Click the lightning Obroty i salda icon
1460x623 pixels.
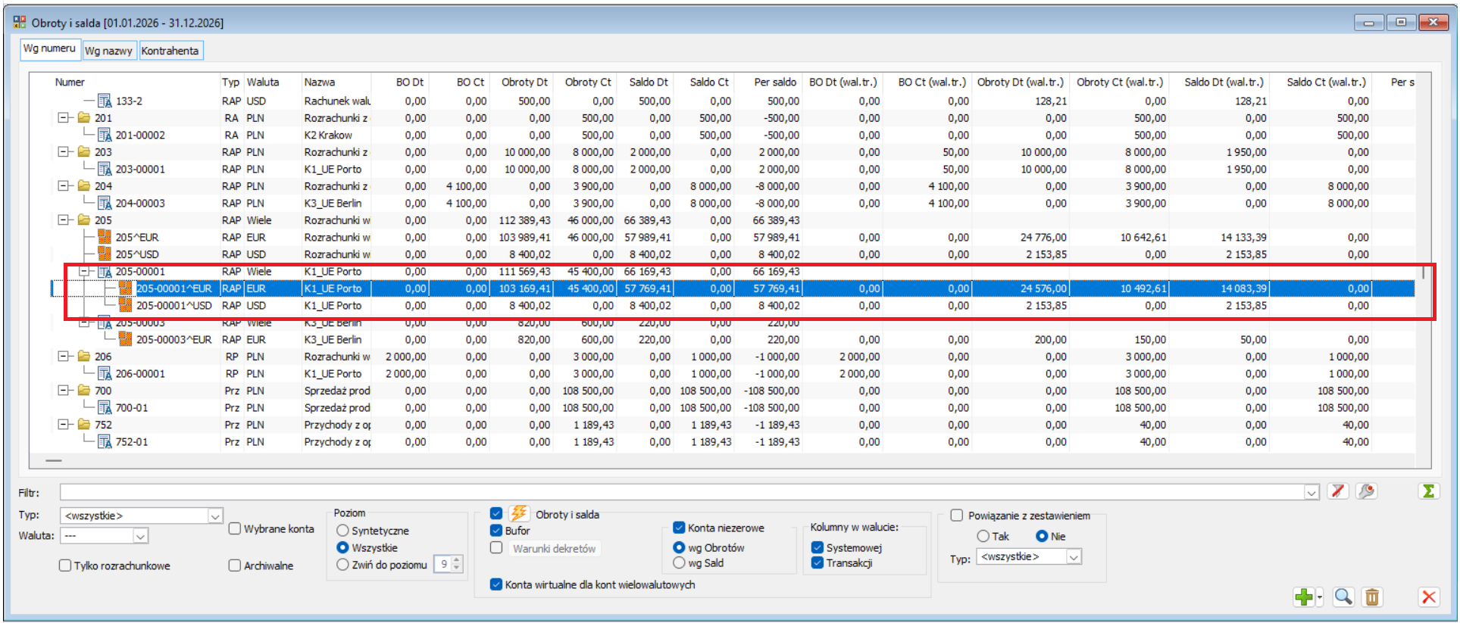pos(519,513)
